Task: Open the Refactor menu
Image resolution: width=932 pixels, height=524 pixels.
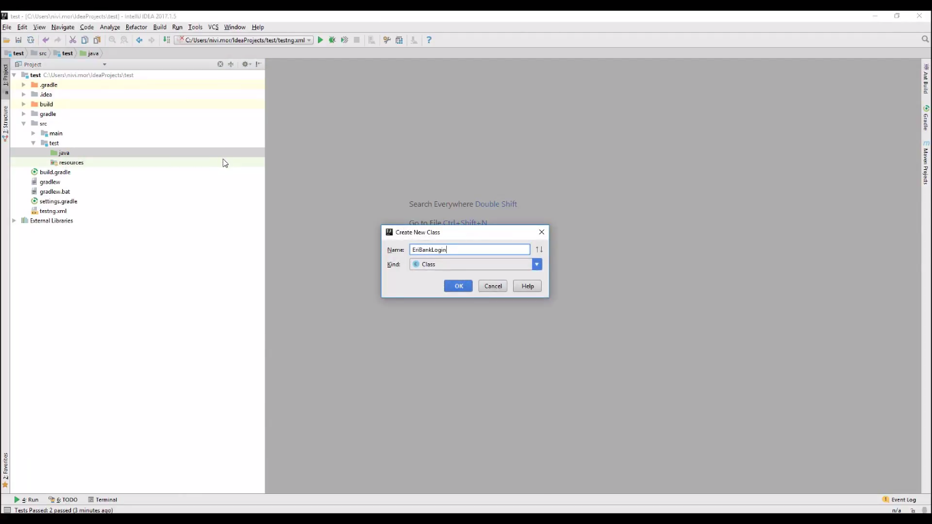Action: 136,27
